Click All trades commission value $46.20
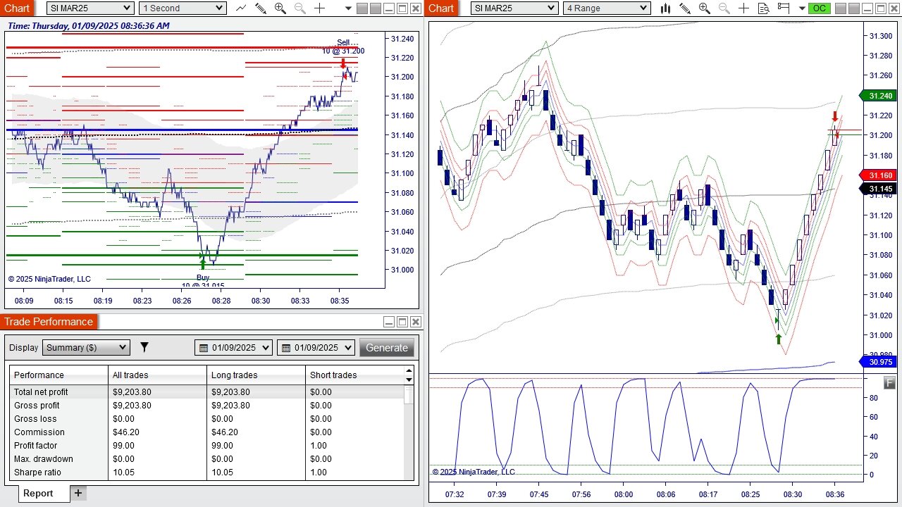902x507 pixels. point(126,432)
